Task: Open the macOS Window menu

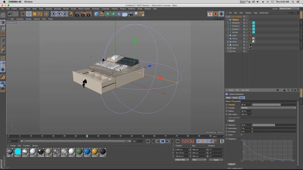Action: [x=28, y=2]
